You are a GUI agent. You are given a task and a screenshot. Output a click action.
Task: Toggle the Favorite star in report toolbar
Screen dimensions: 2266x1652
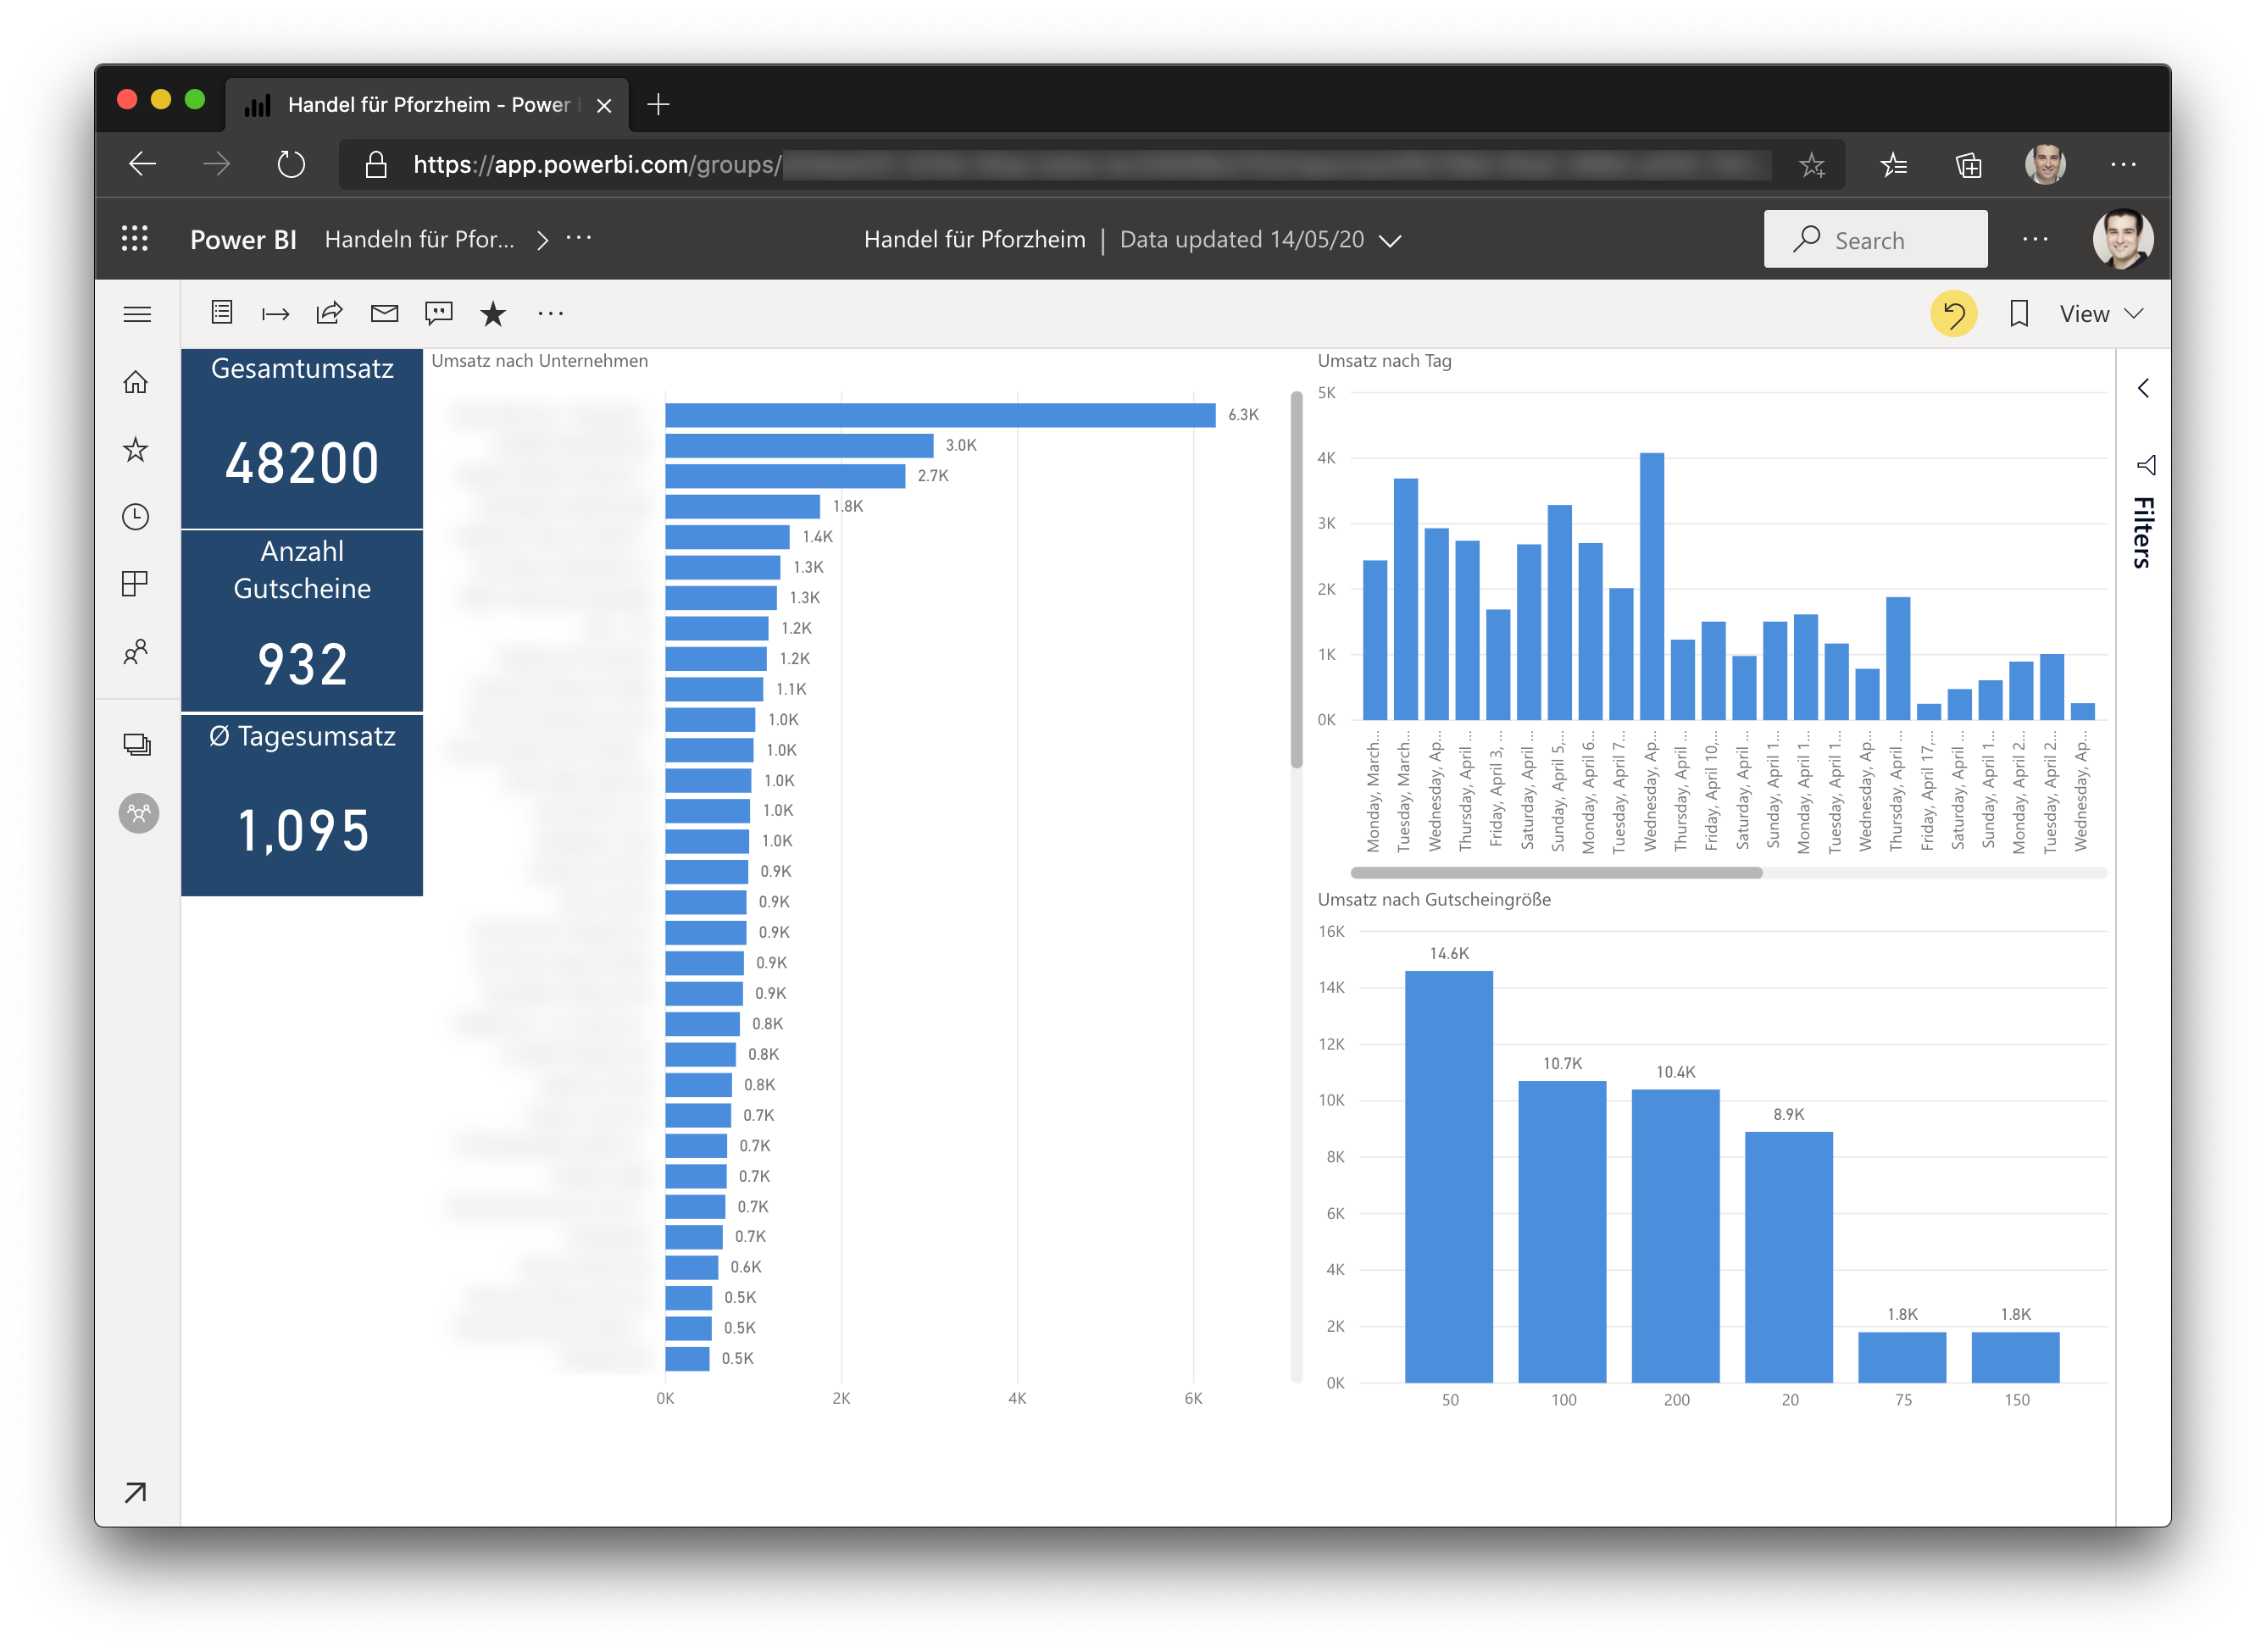[x=493, y=314]
